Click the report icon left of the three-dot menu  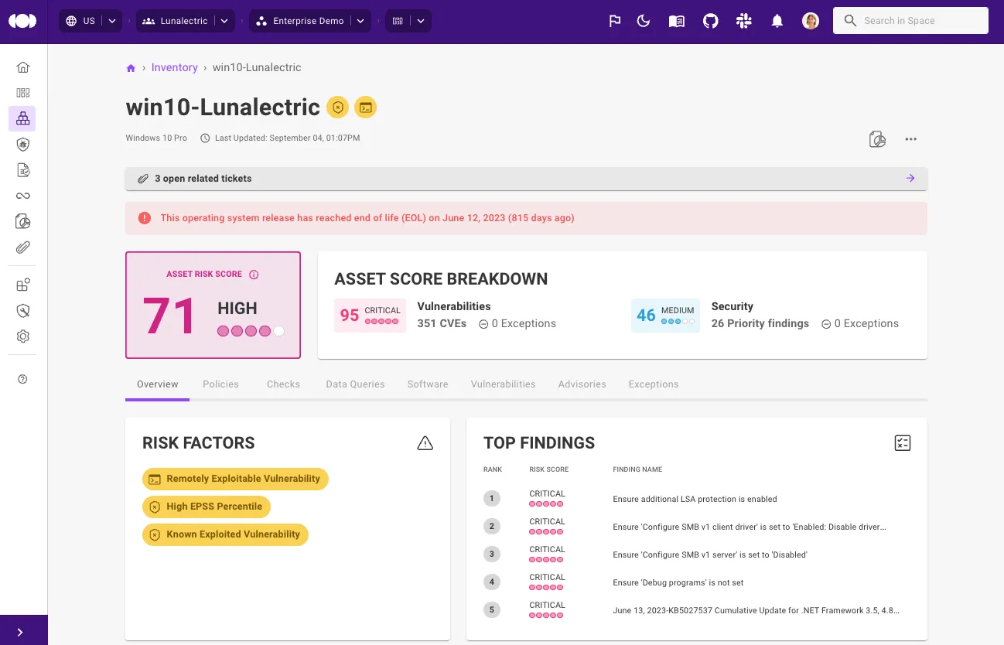coord(877,139)
